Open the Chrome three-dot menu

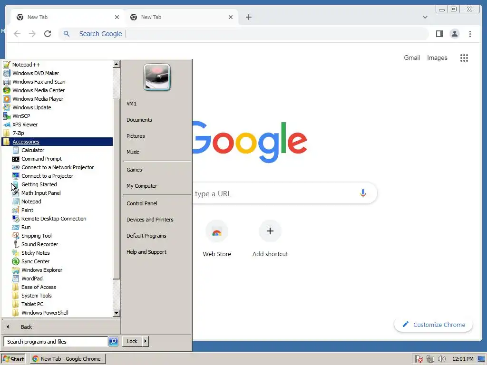tap(470, 34)
